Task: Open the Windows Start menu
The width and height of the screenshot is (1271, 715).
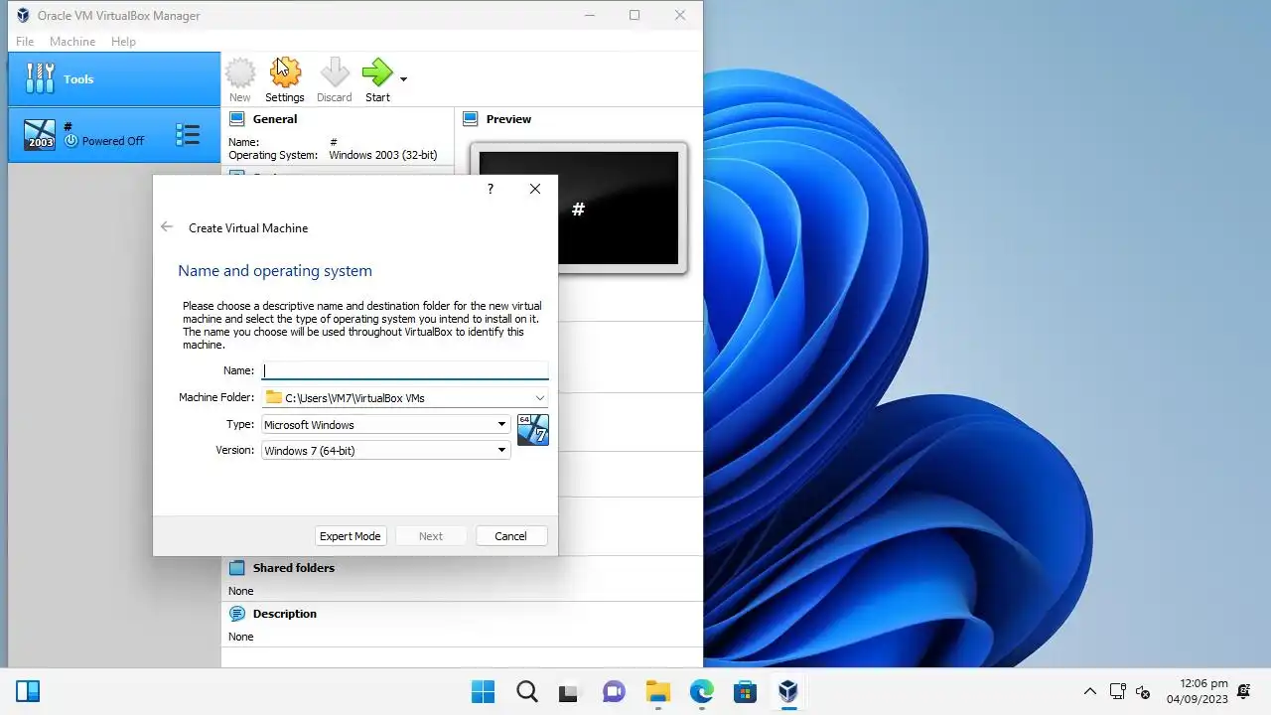Action: tap(483, 691)
